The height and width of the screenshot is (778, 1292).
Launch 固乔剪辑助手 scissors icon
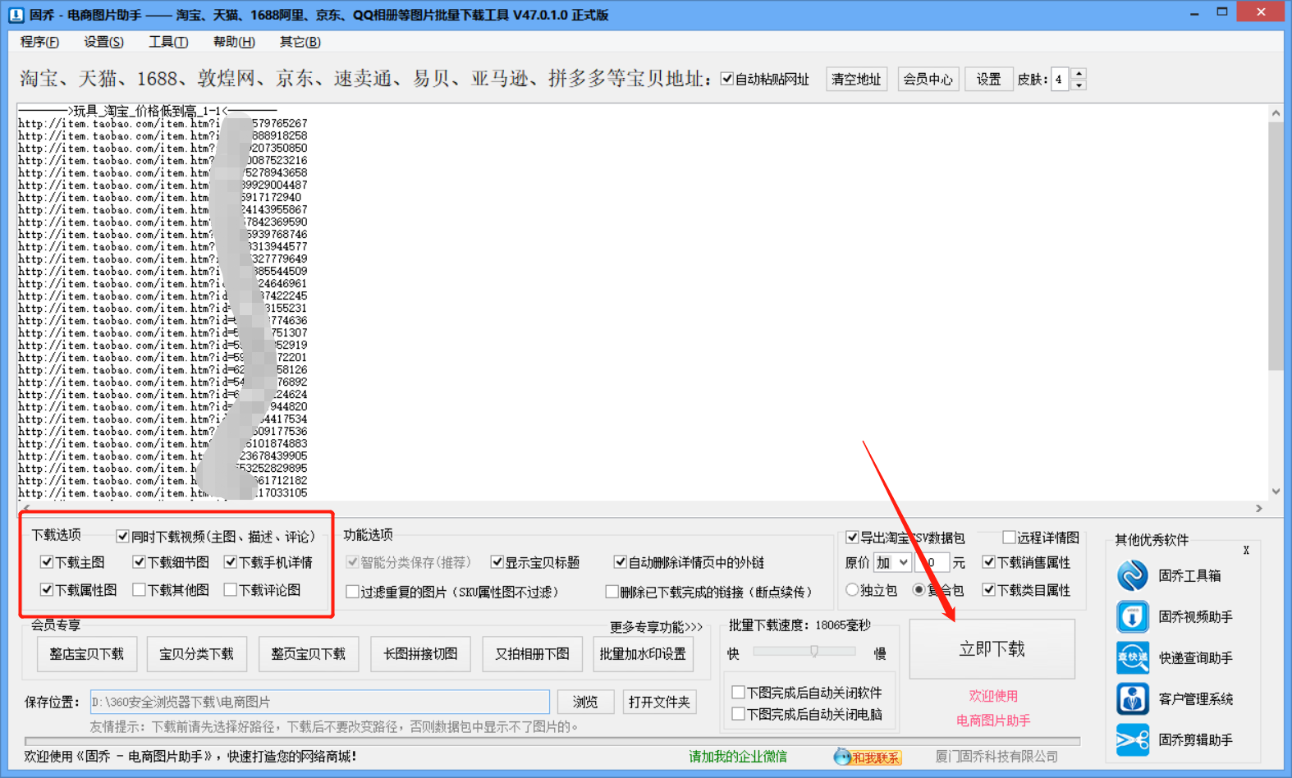coord(1132,739)
